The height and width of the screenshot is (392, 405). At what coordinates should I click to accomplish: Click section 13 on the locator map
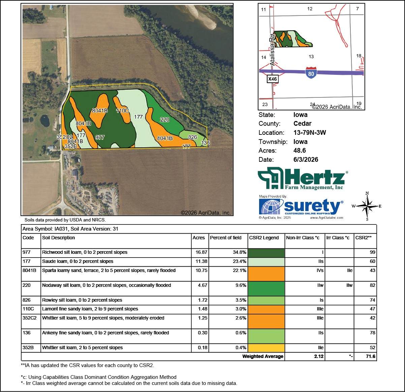tap(311, 57)
